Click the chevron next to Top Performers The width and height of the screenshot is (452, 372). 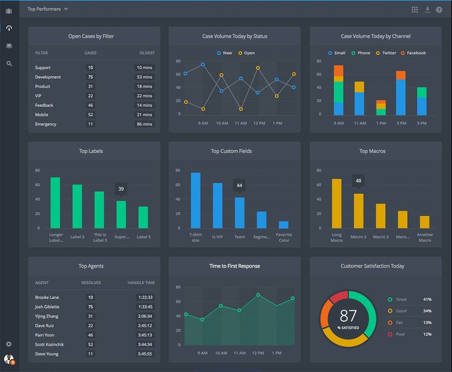pos(66,9)
